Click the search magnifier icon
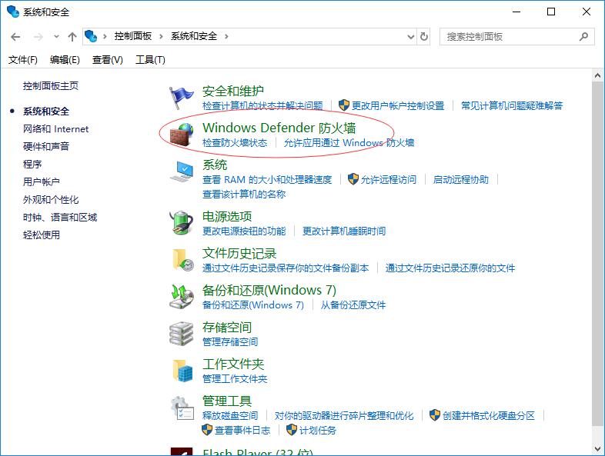The height and width of the screenshot is (456, 605). [583, 37]
